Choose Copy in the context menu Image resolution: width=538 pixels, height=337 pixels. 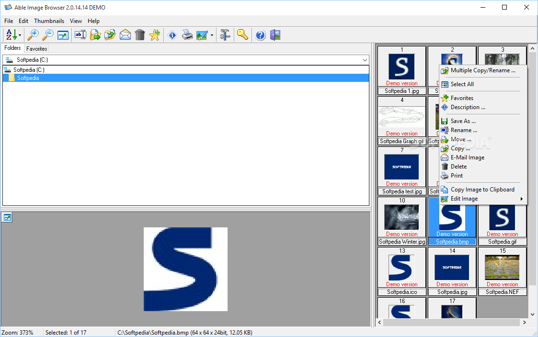tap(483, 148)
